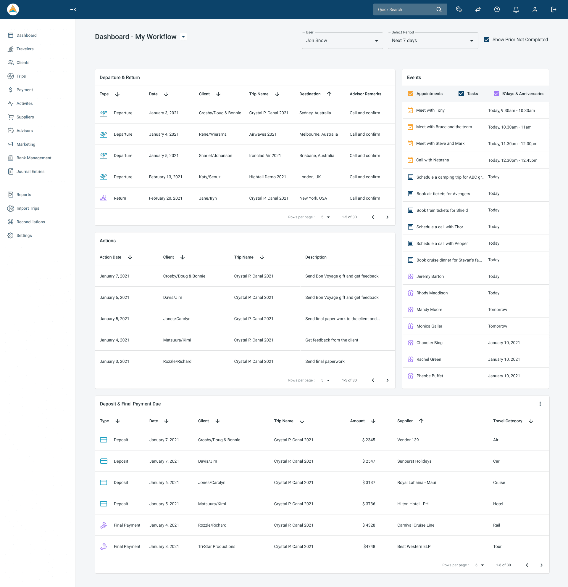Expand the Select Period dropdown

[433, 41]
